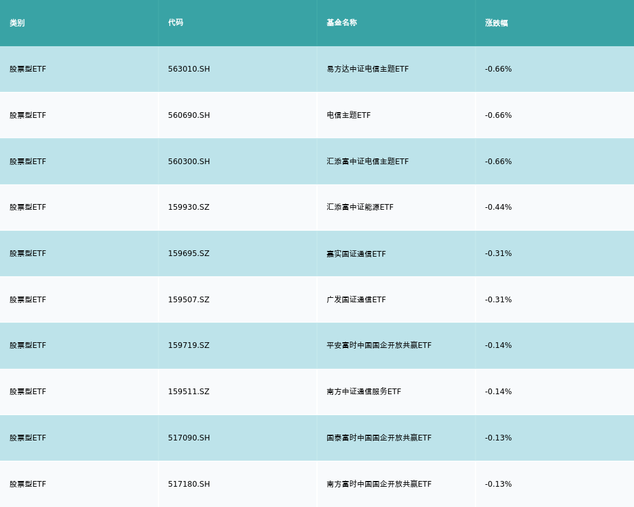634x507 pixels.
Task: Select fund code 159507.SZ
Action: point(188,300)
